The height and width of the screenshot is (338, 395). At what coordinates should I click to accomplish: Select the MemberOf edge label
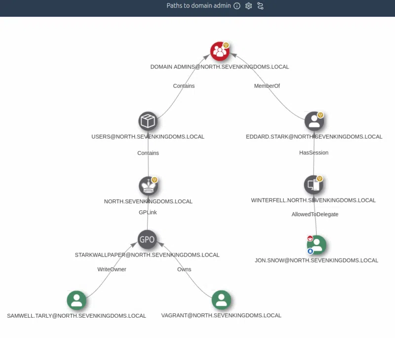pos(267,86)
